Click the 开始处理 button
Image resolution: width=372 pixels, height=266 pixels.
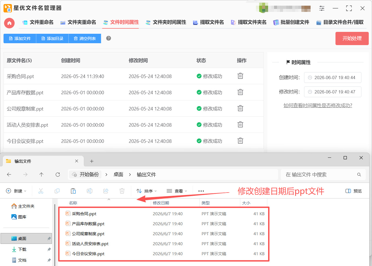(352, 38)
